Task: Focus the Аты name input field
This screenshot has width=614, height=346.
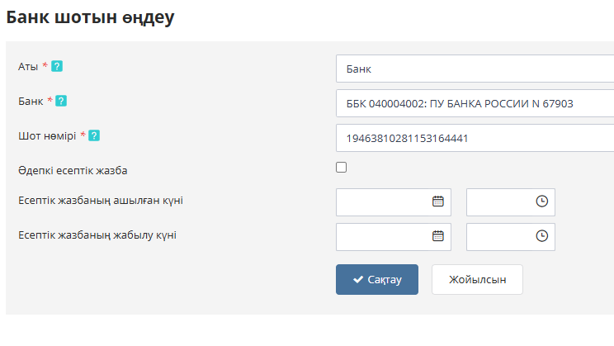Action: click(475, 69)
